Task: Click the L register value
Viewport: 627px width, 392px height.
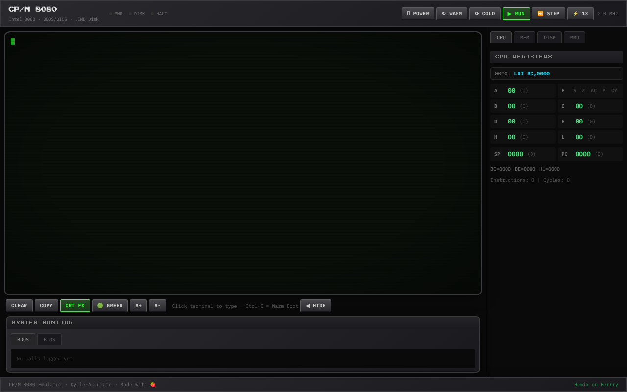Action: click(579, 137)
